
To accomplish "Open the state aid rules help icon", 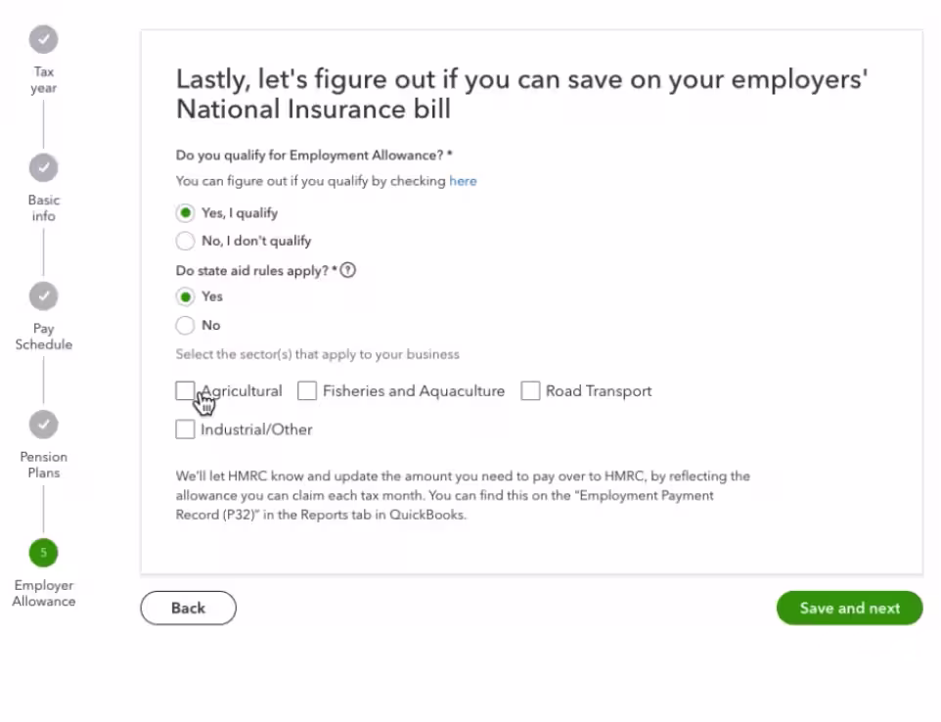I will tap(347, 271).
